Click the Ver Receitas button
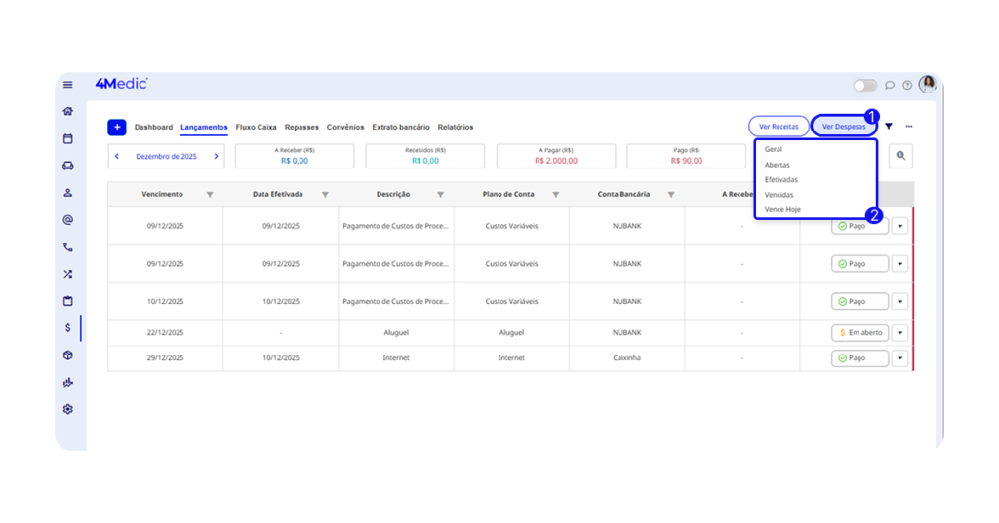The image size is (999, 523). tap(778, 127)
